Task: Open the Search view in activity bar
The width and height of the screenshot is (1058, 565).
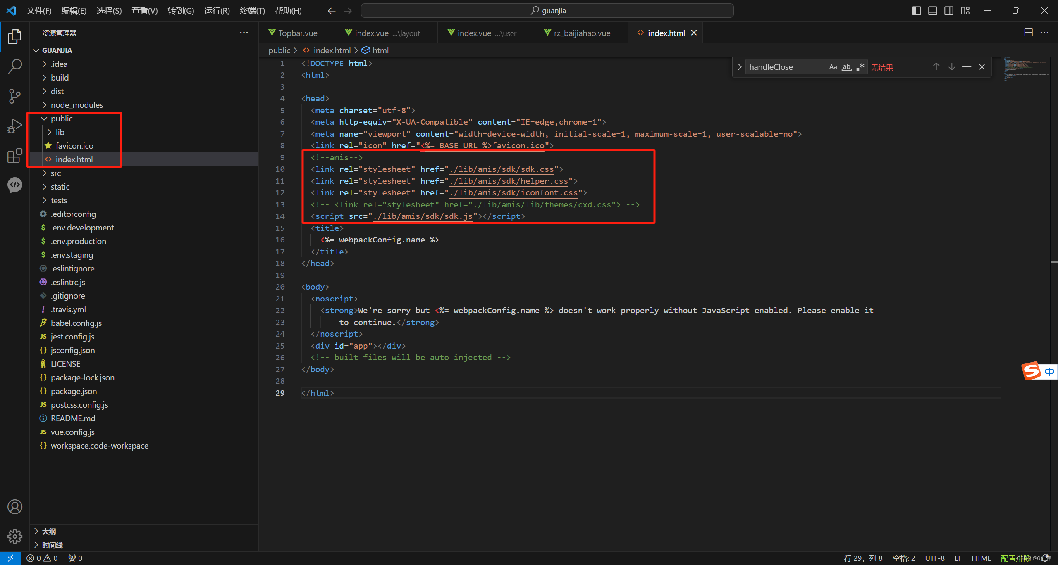Action: (15, 66)
